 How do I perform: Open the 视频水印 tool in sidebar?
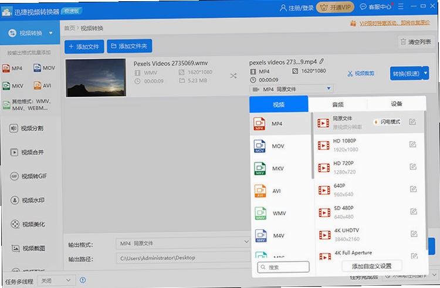point(28,200)
